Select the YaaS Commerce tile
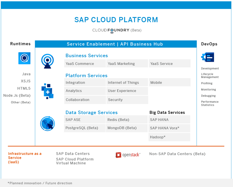Screen dimensions: 233x187 coord(85,63)
